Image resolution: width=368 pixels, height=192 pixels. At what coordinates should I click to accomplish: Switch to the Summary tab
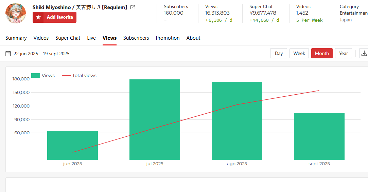click(x=16, y=38)
